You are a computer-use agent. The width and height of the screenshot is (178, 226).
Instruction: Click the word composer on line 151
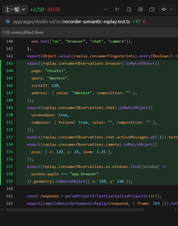pos(40,122)
